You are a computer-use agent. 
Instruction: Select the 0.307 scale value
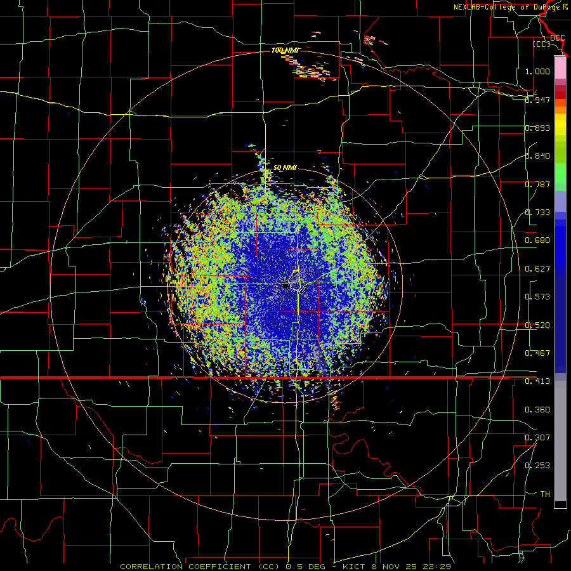pos(537,438)
